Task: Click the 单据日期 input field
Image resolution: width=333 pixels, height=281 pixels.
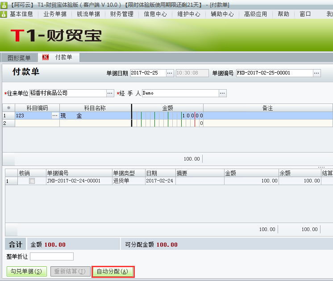Action: click(148, 73)
